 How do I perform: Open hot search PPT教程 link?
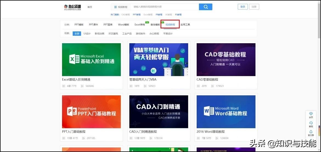[137, 15]
